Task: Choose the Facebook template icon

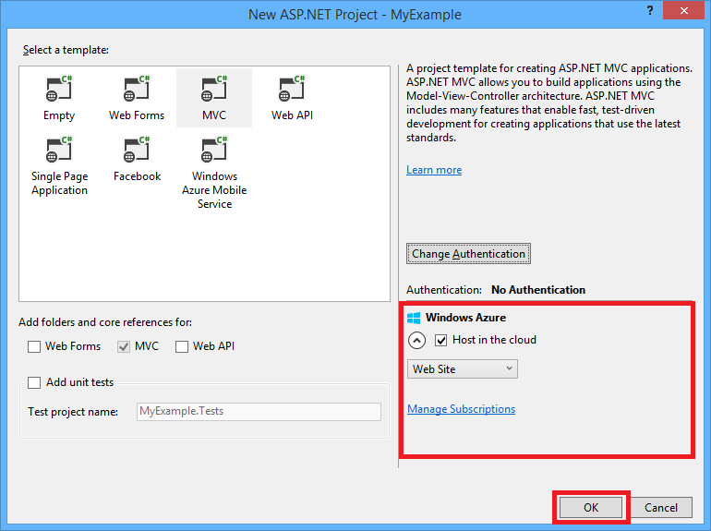Action: click(x=137, y=150)
